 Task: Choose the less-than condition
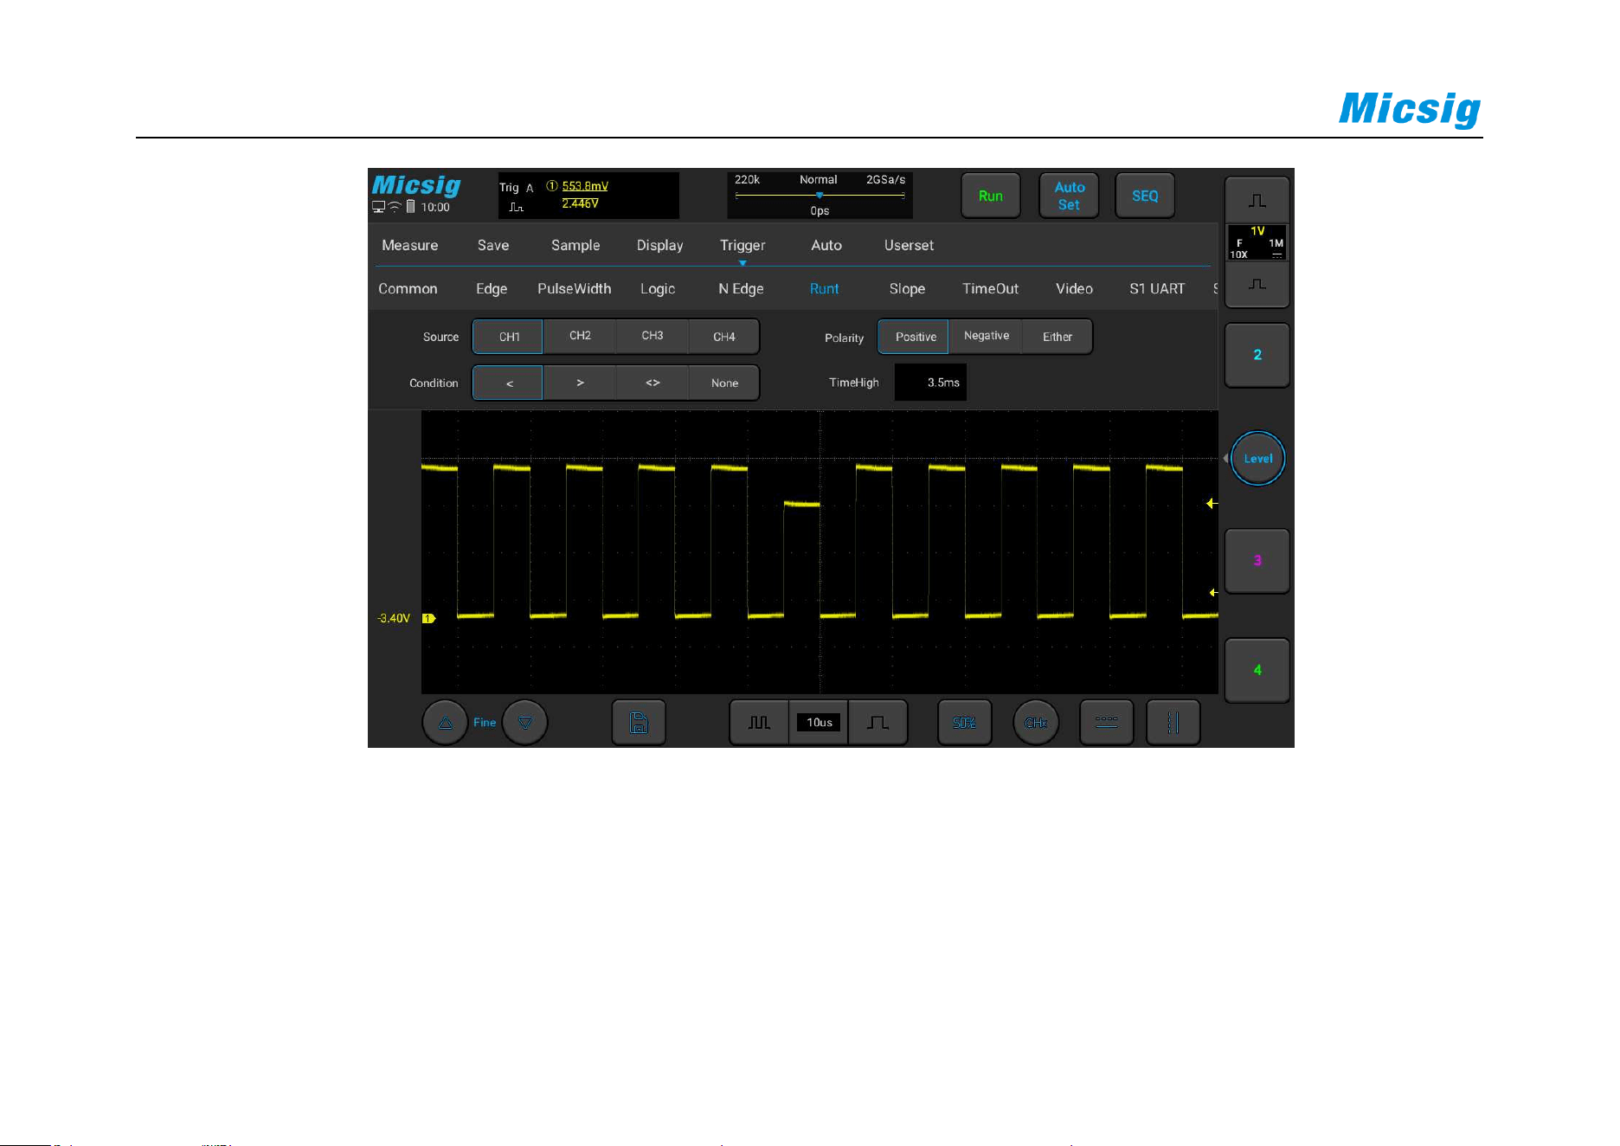[x=508, y=383]
